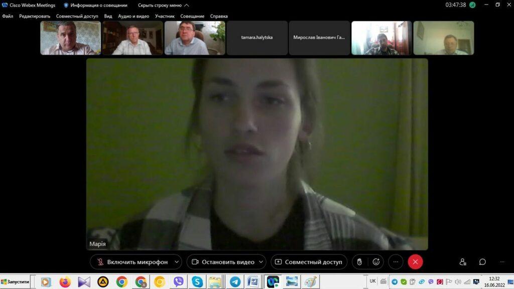Select the tamara.halytska participant tile
Viewport: 514px width, 289px height.
257,38
